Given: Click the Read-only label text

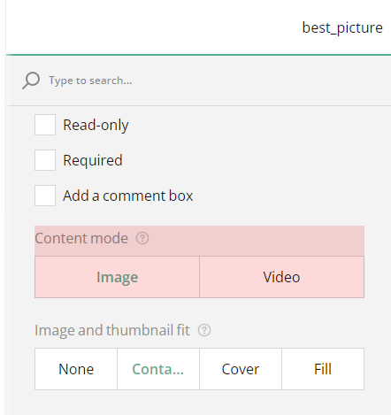Looking at the screenshot, I should pyautogui.click(x=96, y=125).
